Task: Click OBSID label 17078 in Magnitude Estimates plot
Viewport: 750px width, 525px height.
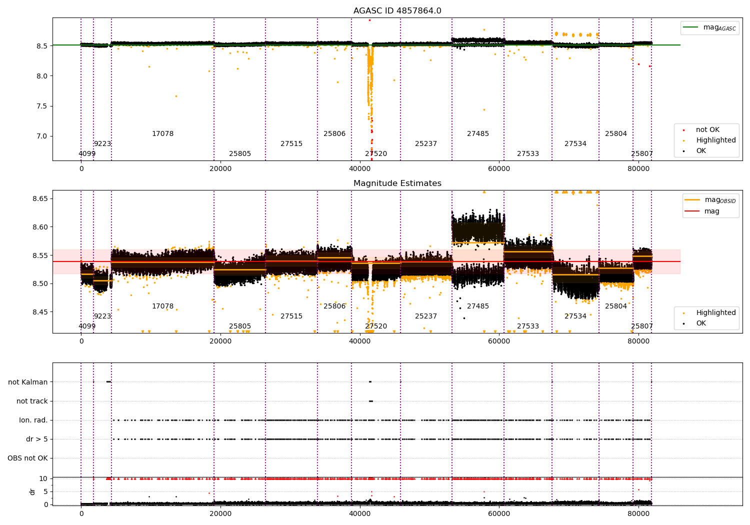Action: tap(163, 306)
